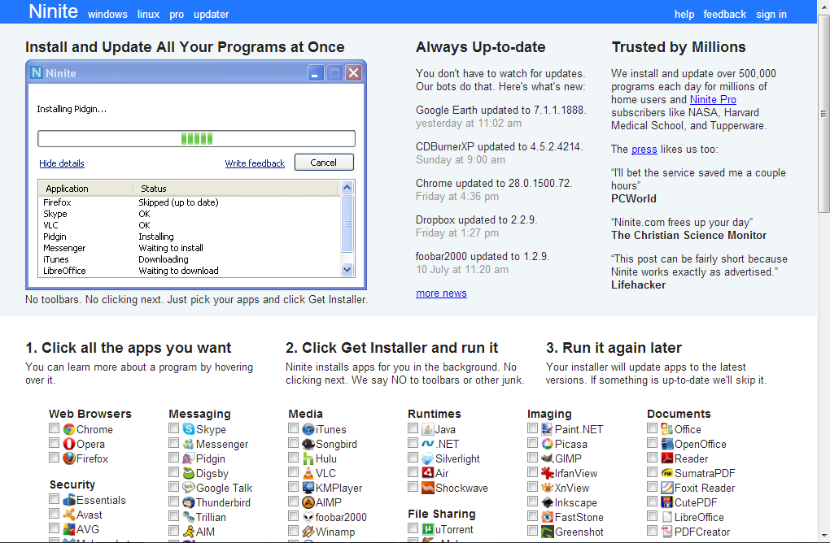Open the linux nav item
830x543 pixels.
pos(148,15)
